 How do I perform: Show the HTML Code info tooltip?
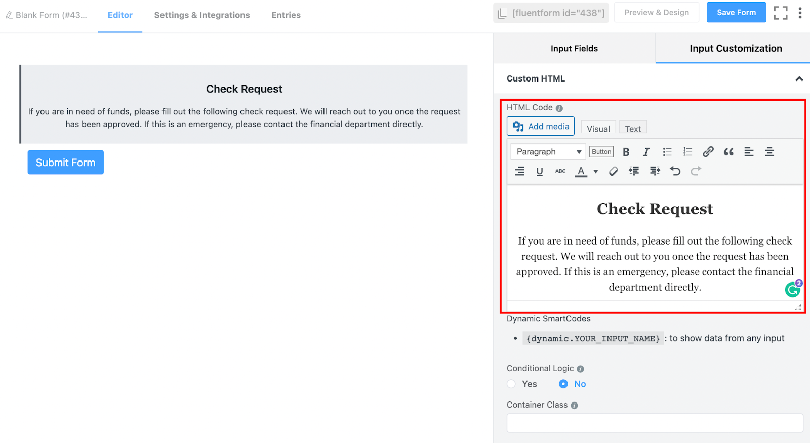(x=559, y=108)
